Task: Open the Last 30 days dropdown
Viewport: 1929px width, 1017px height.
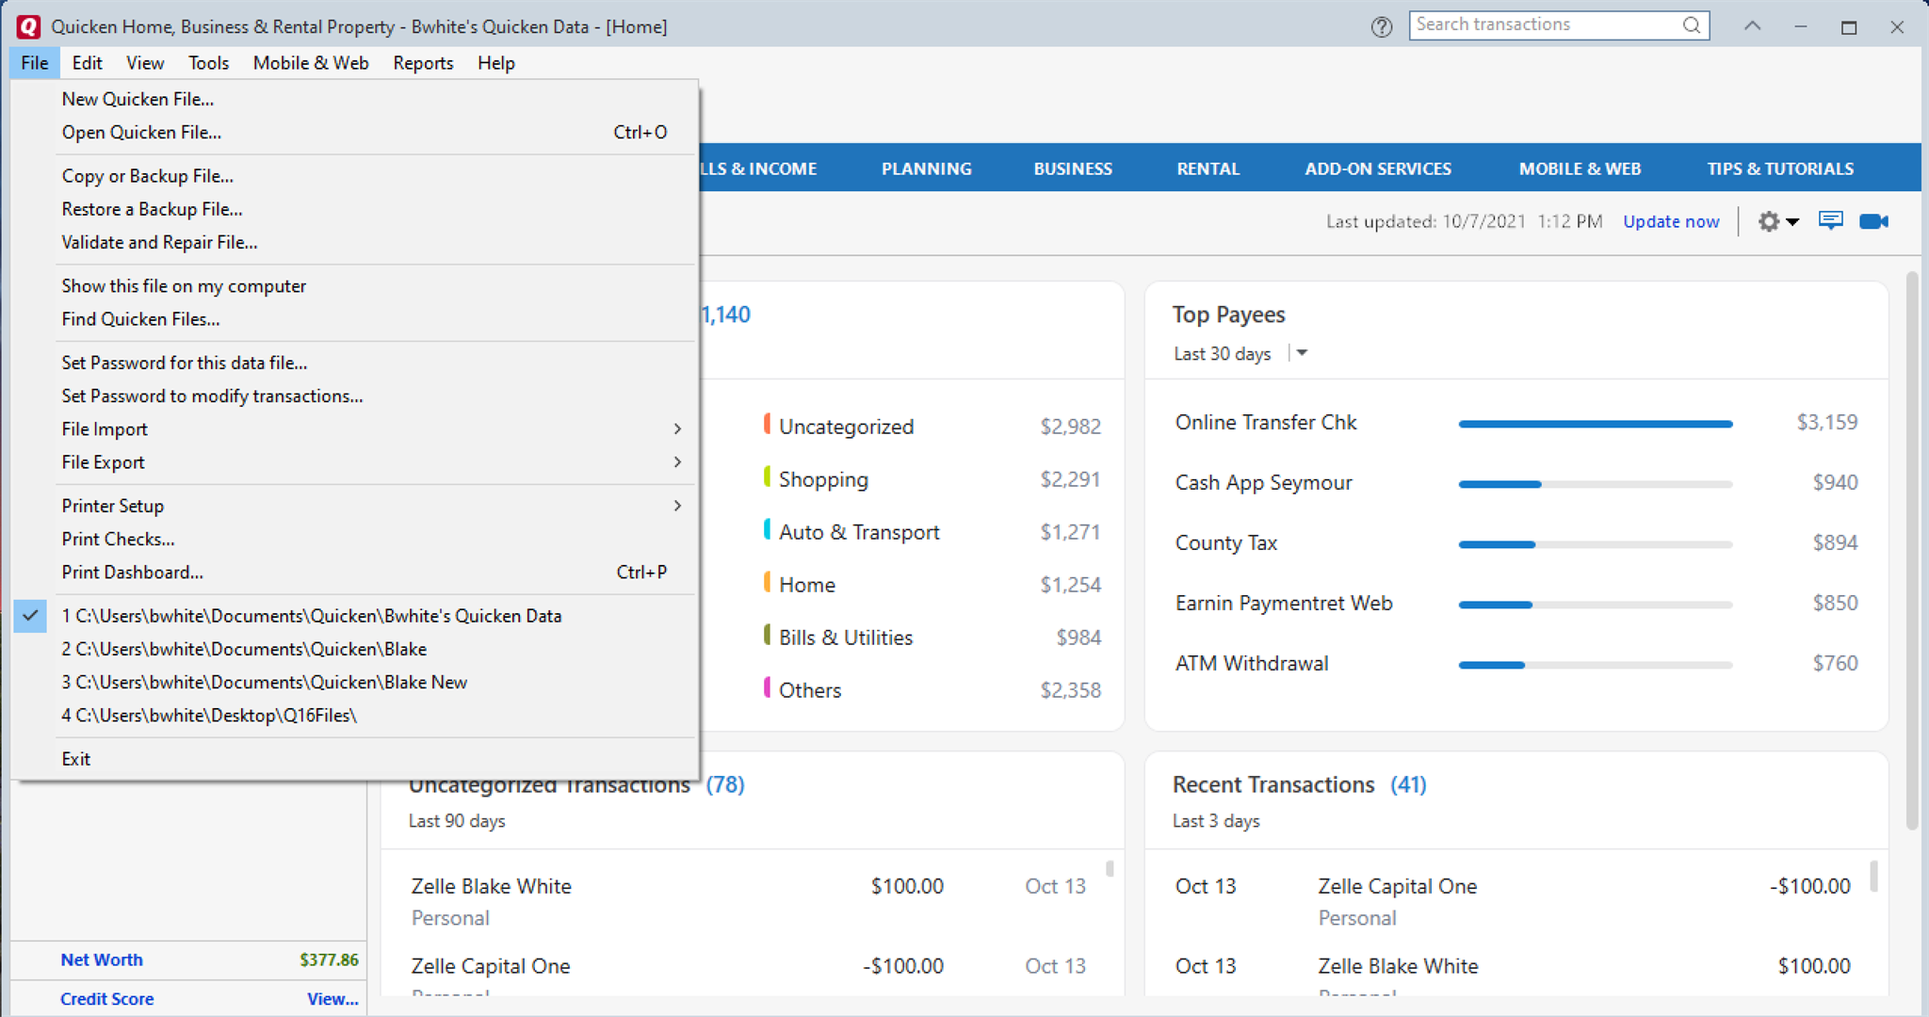Action: coord(1302,353)
